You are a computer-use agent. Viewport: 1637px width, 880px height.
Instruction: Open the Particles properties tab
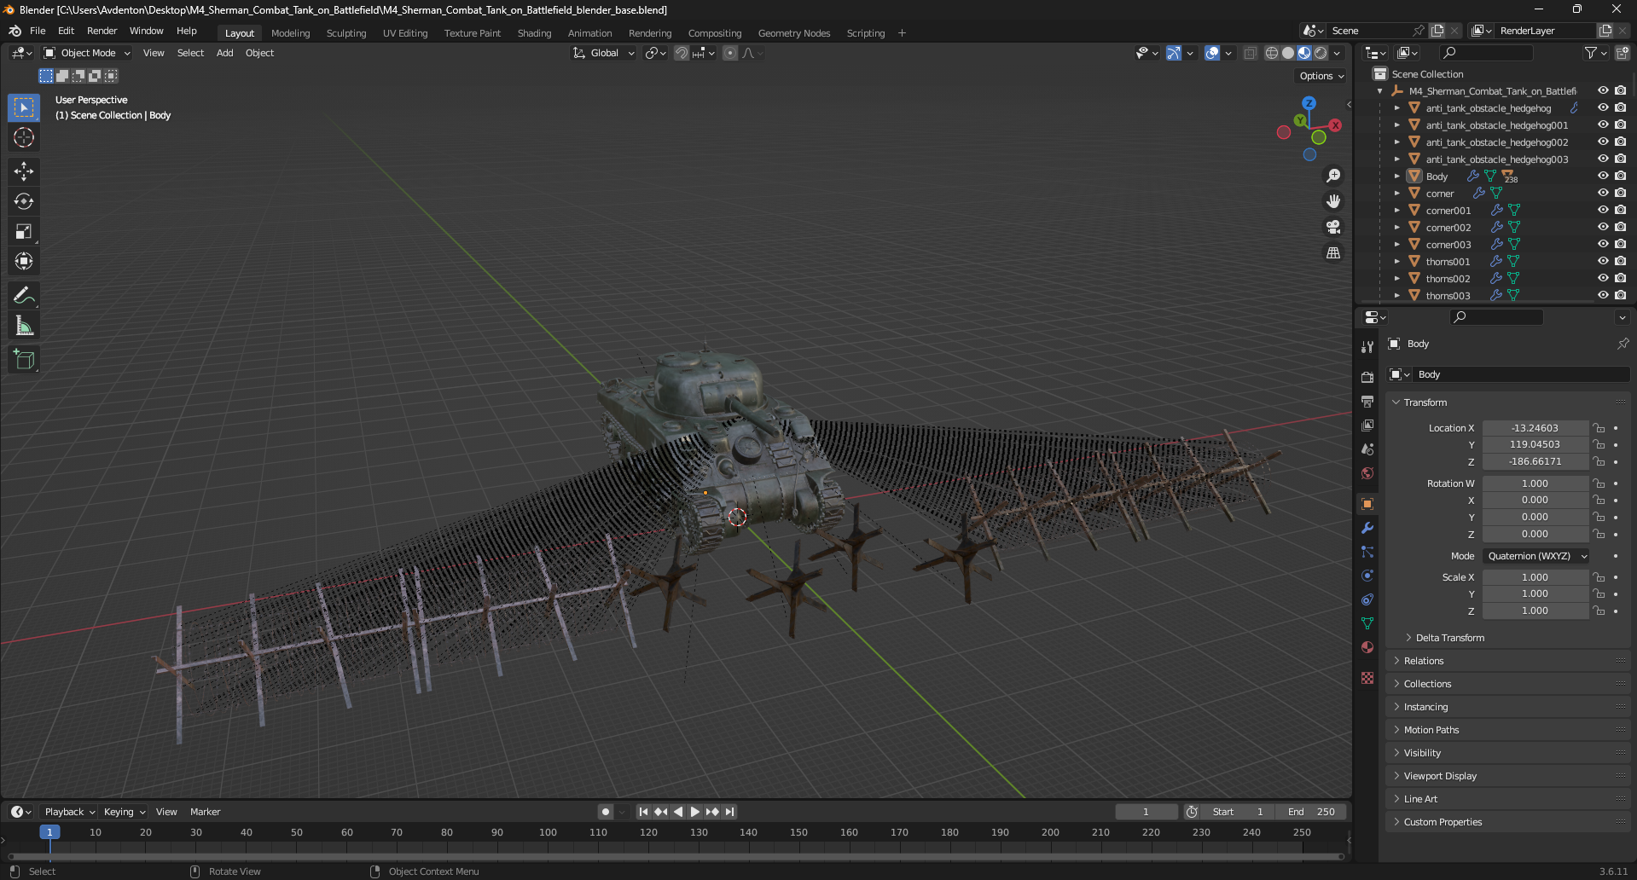point(1367,552)
